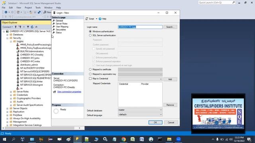Click the Search magnifier on Windows taskbar
255x143 pixels.
(x=14, y=139)
